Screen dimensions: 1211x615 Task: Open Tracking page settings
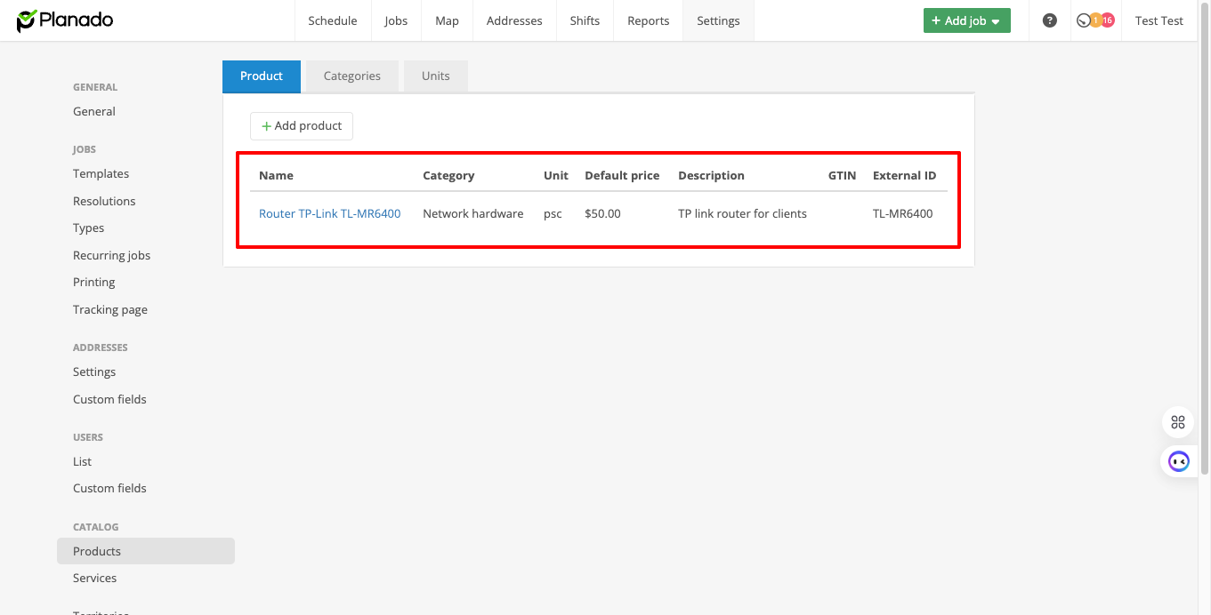coord(110,309)
